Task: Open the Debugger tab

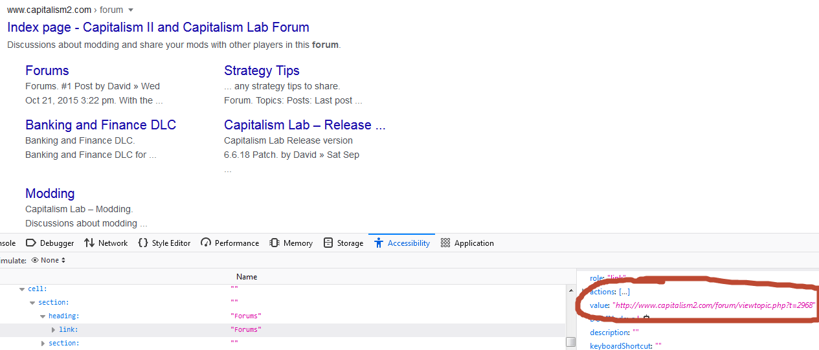Action: (50, 243)
